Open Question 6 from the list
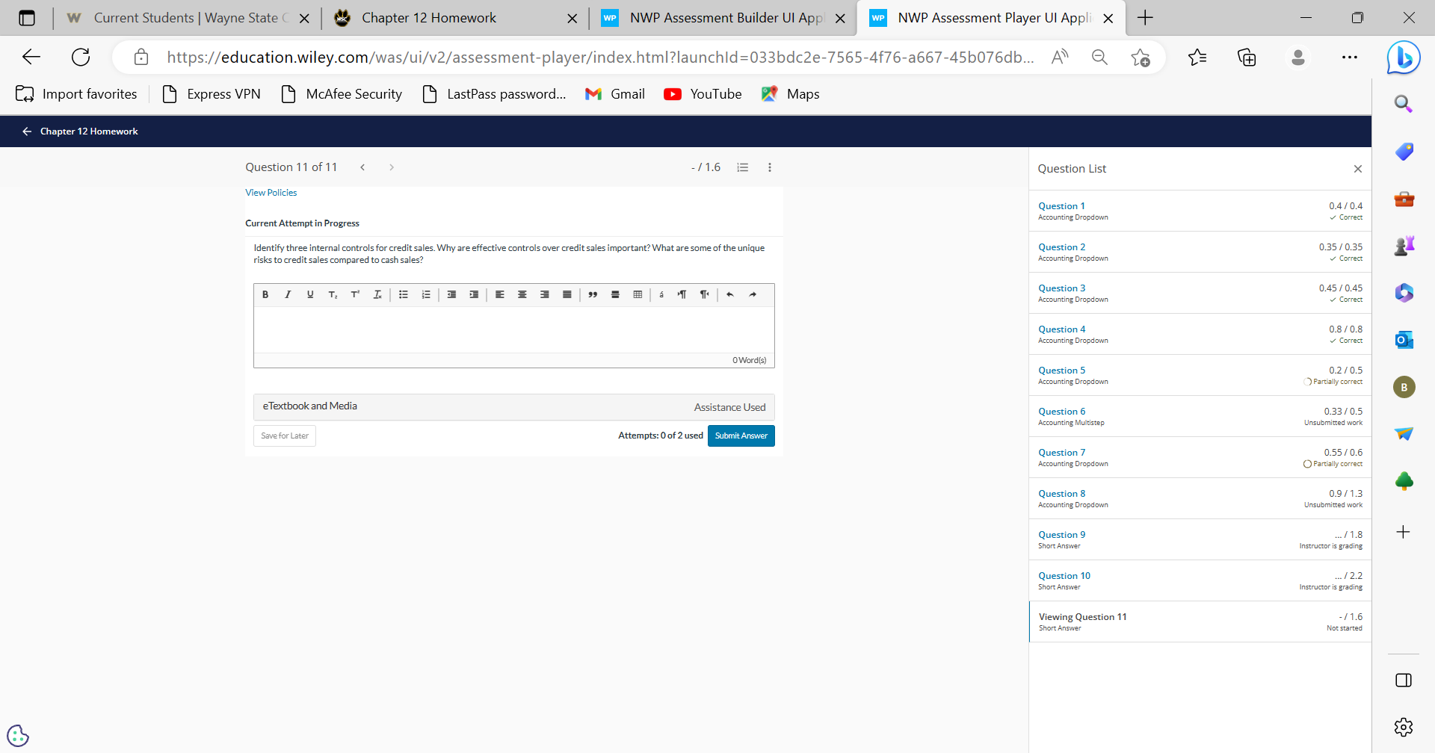 pos(1200,417)
